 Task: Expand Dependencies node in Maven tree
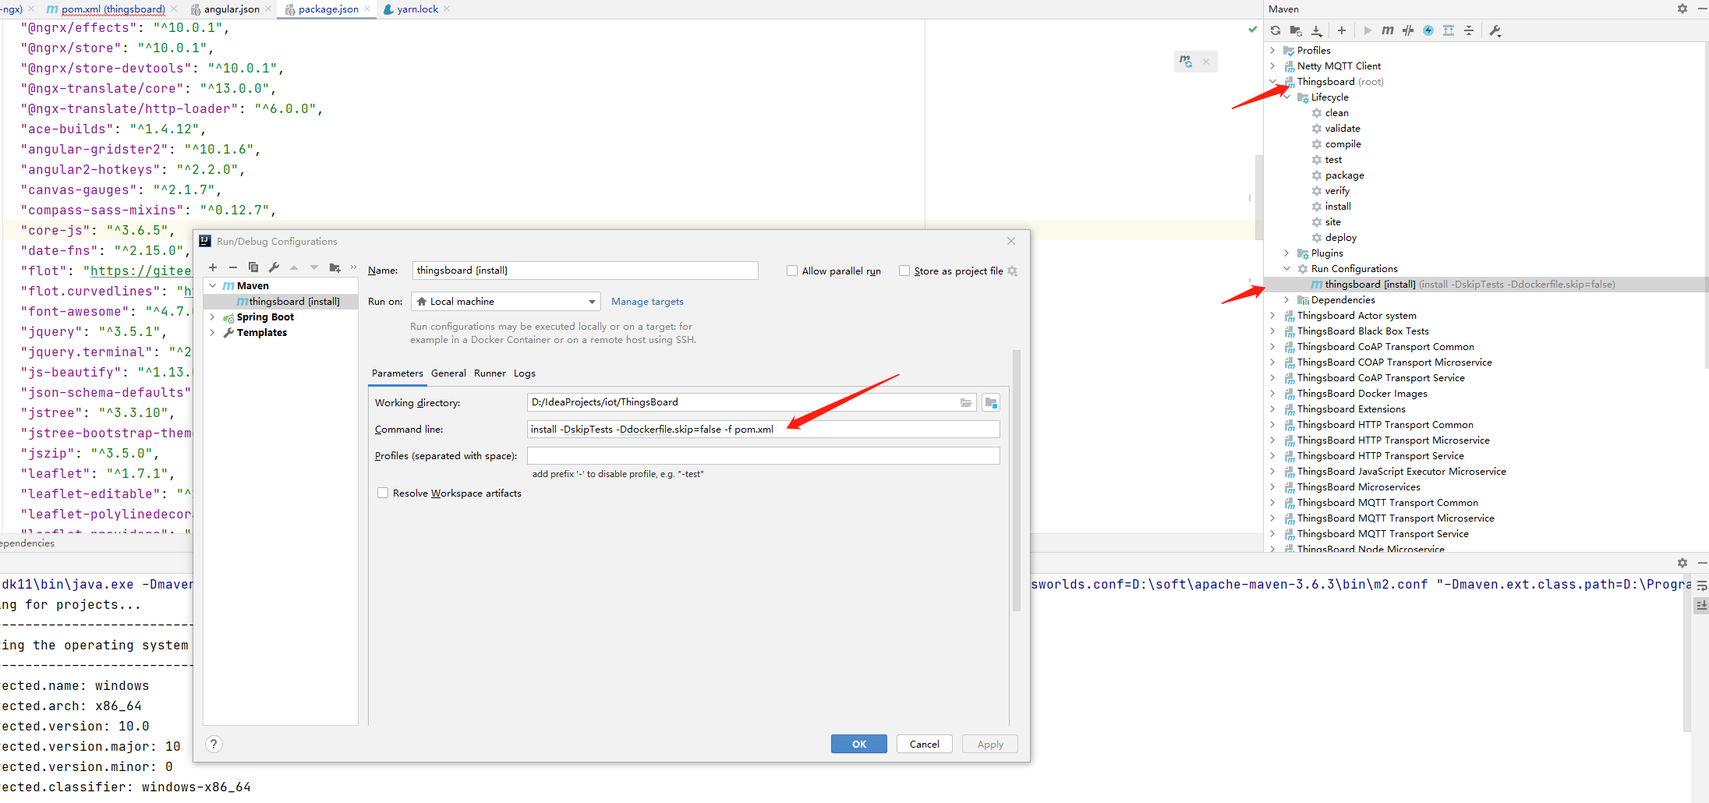pos(1287,300)
